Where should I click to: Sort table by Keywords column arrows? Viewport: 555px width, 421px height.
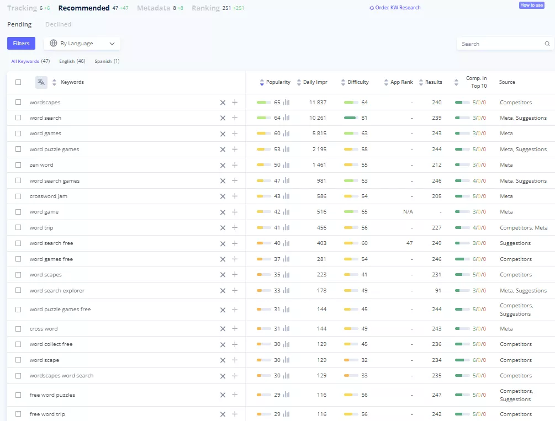54,82
